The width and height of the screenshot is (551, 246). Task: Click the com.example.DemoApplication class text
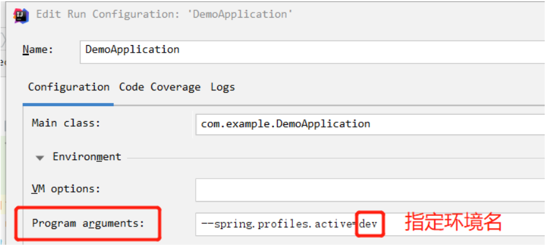tap(285, 124)
